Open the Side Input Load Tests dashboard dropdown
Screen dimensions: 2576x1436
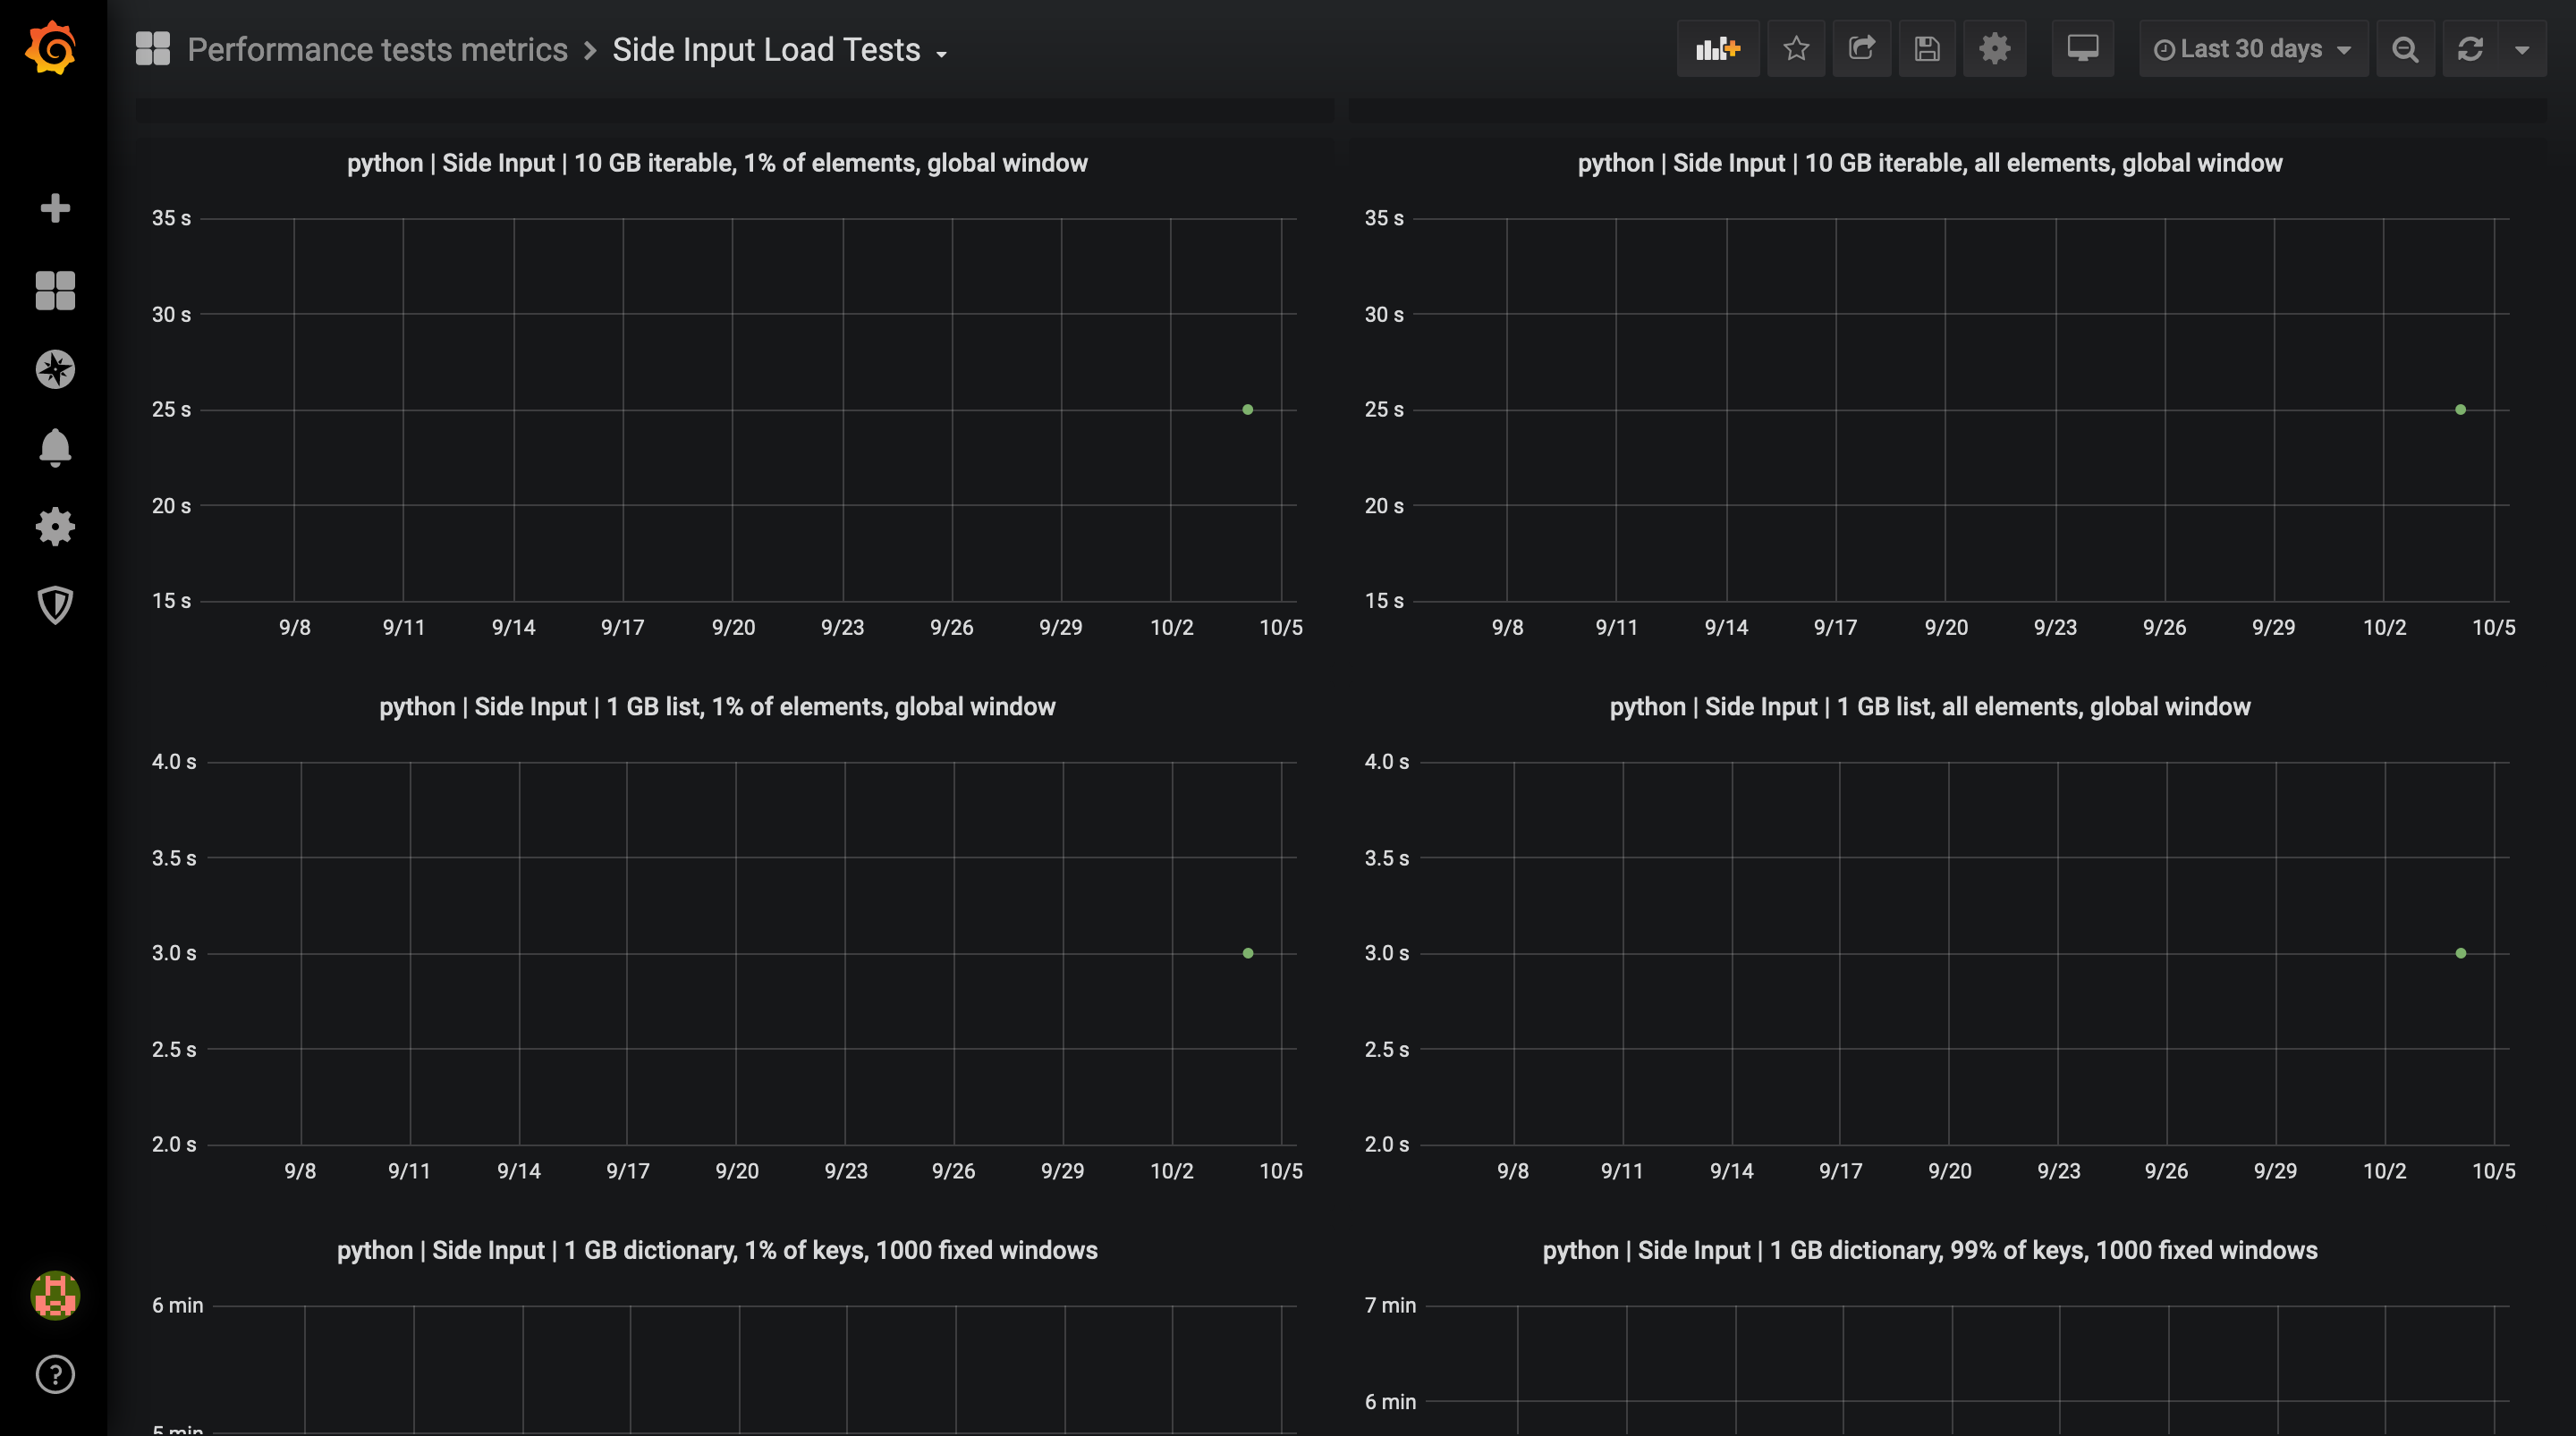tap(781, 49)
